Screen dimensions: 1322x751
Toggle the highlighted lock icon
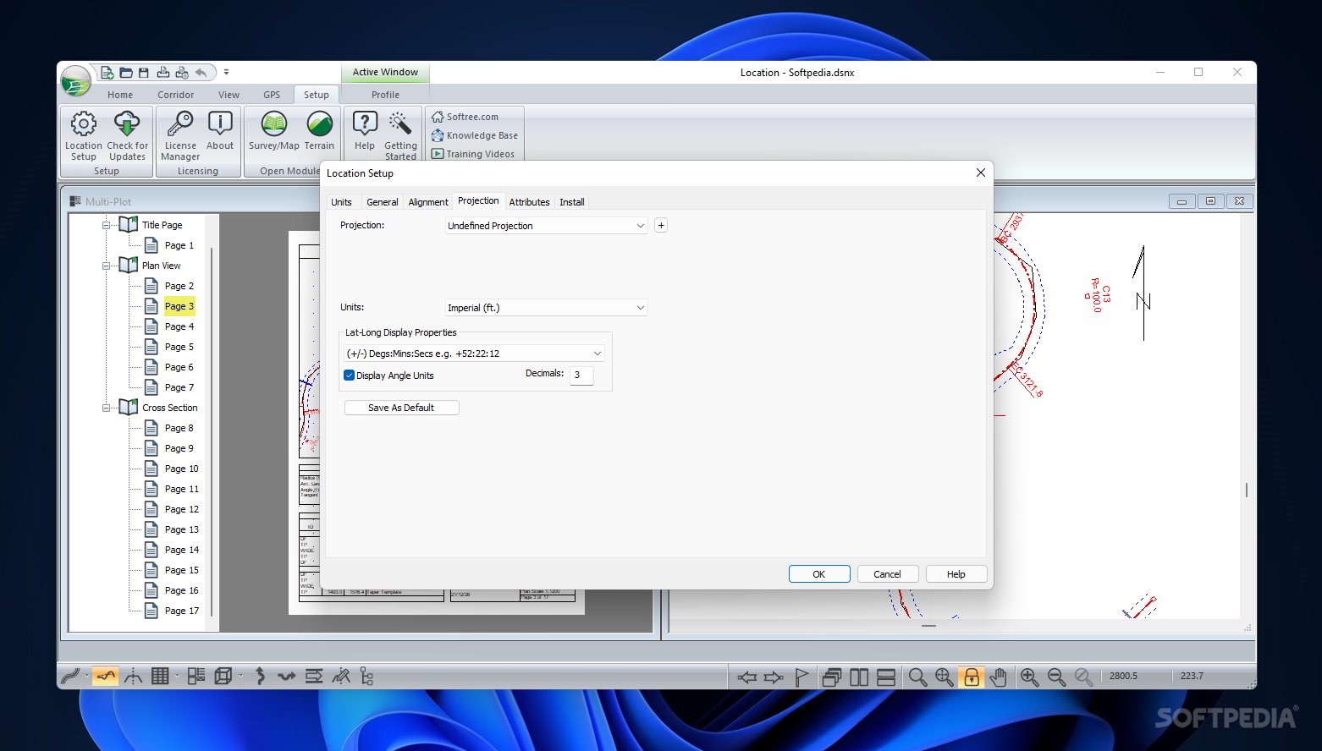pyautogui.click(x=972, y=677)
